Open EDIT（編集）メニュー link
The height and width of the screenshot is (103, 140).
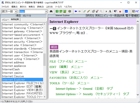(x=66, y=67)
